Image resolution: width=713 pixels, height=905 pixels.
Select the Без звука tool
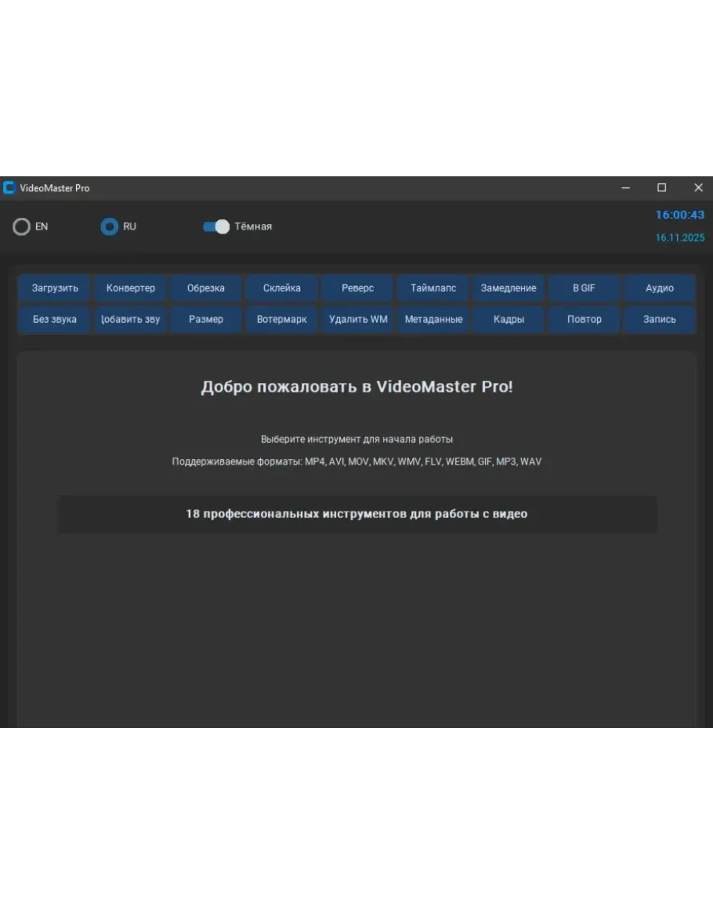[x=55, y=320]
